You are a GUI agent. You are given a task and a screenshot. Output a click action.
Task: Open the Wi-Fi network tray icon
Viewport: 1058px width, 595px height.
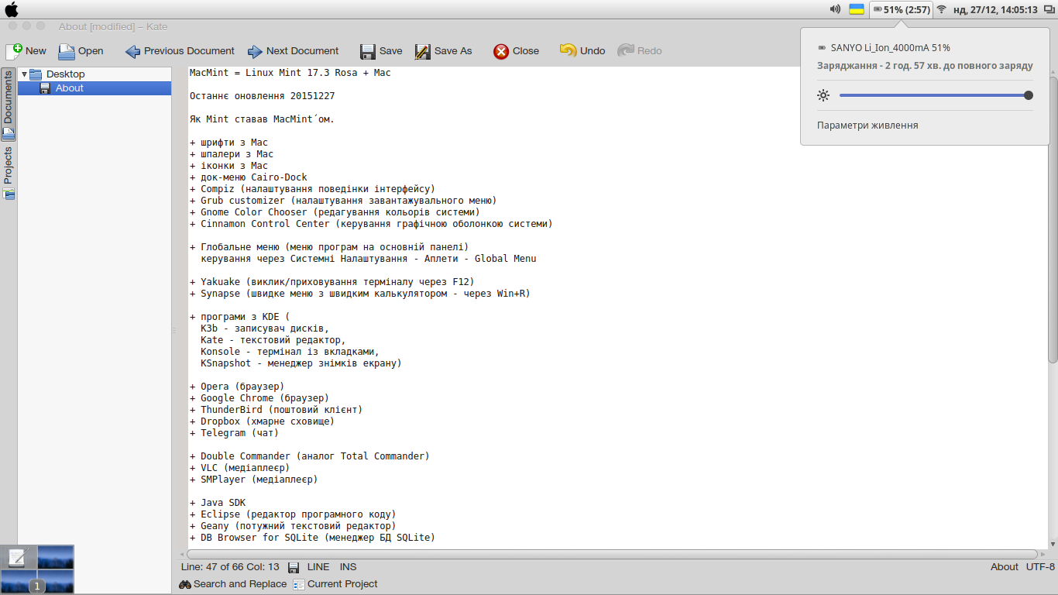942,9
